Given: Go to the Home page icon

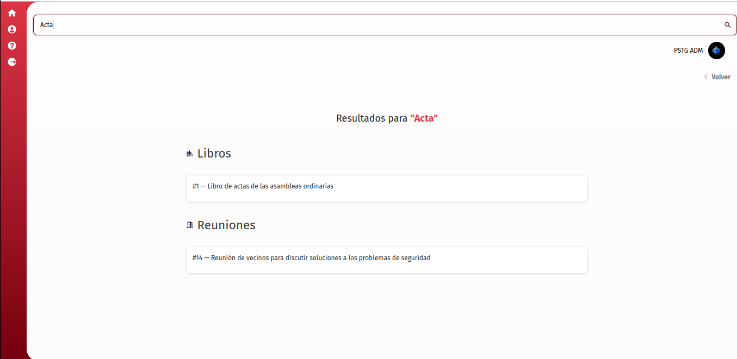Looking at the screenshot, I should point(12,13).
